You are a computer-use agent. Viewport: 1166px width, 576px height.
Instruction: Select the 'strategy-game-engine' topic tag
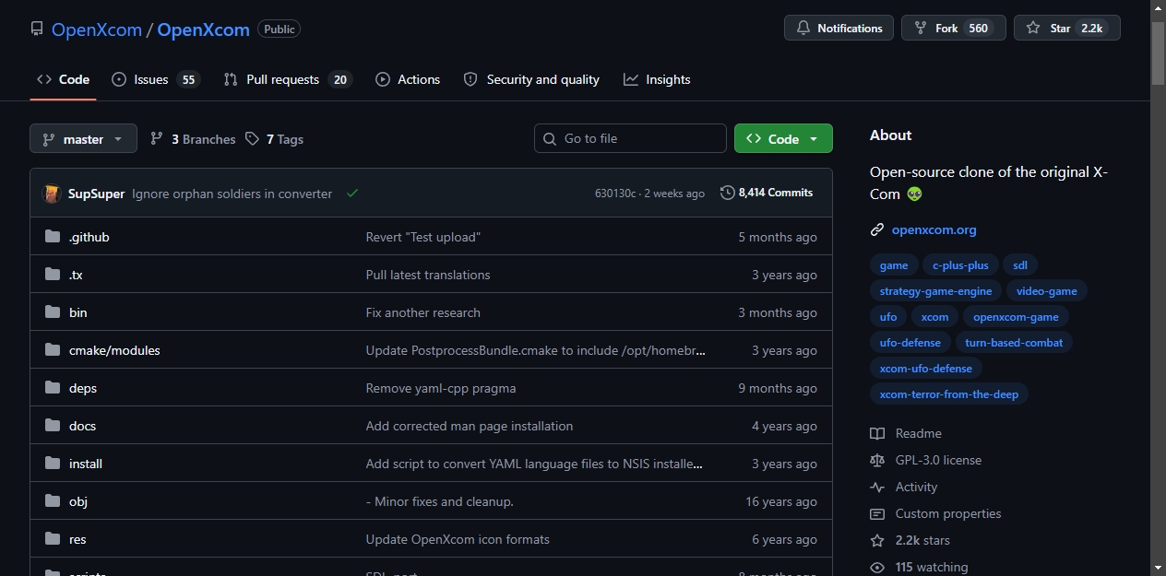click(x=936, y=291)
